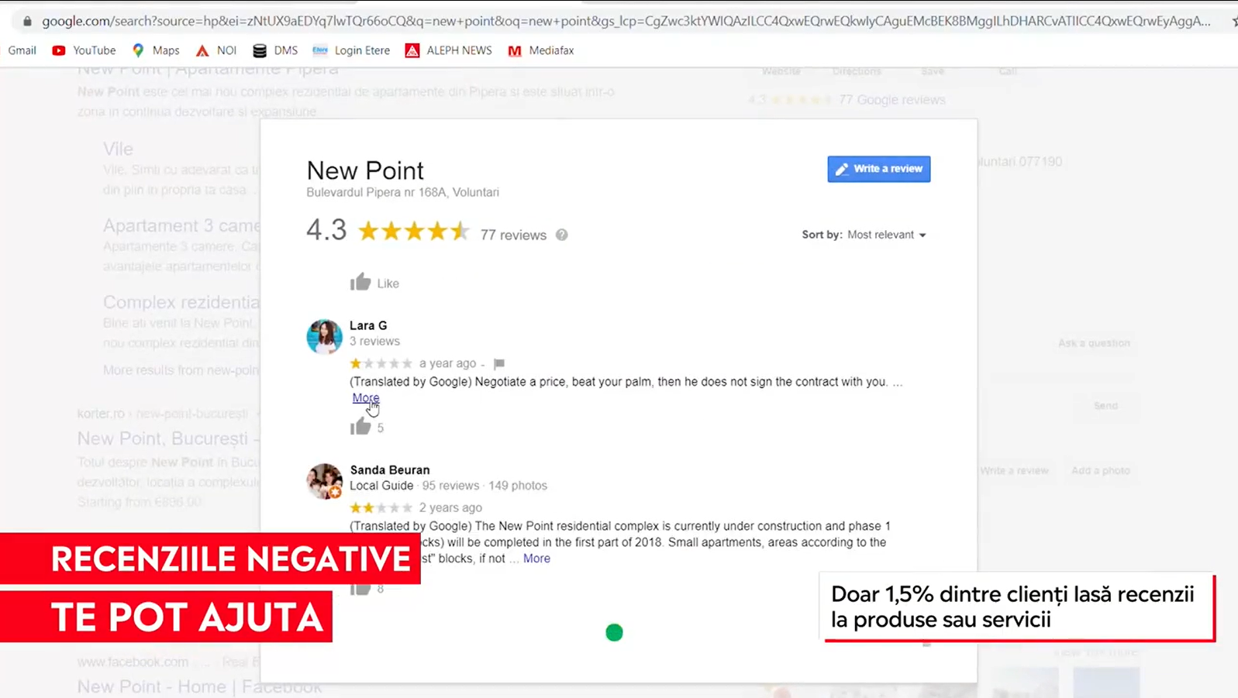Open the ALEPH NEWS bookmark icon
This screenshot has height=698, width=1238.
click(x=412, y=50)
